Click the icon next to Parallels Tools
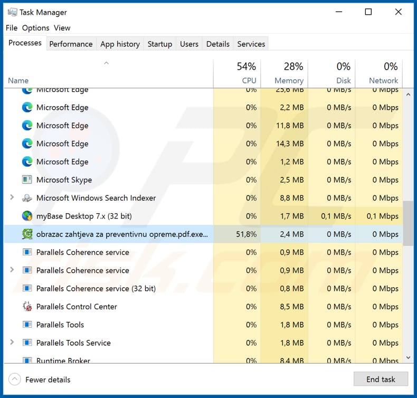The height and width of the screenshot is (398, 417). 27,324
